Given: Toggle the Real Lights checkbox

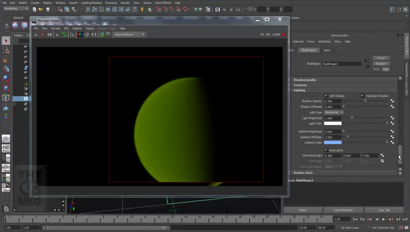Looking at the screenshot, I should pos(326,150).
